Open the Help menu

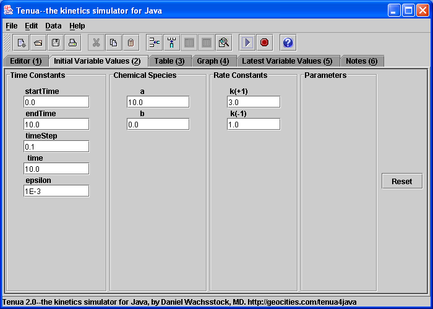tap(77, 26)
